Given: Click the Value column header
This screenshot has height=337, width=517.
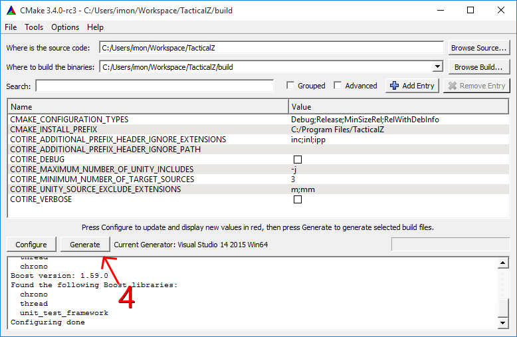Looking at the screenshot, I should click(x=399, y=107).
